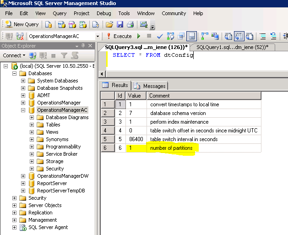Collapse the Databases tree node

click(15, 73)
